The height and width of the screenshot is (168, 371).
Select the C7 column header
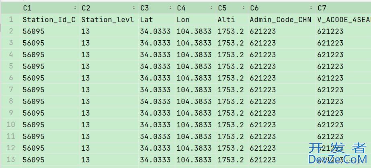click(x=322, y=8)
